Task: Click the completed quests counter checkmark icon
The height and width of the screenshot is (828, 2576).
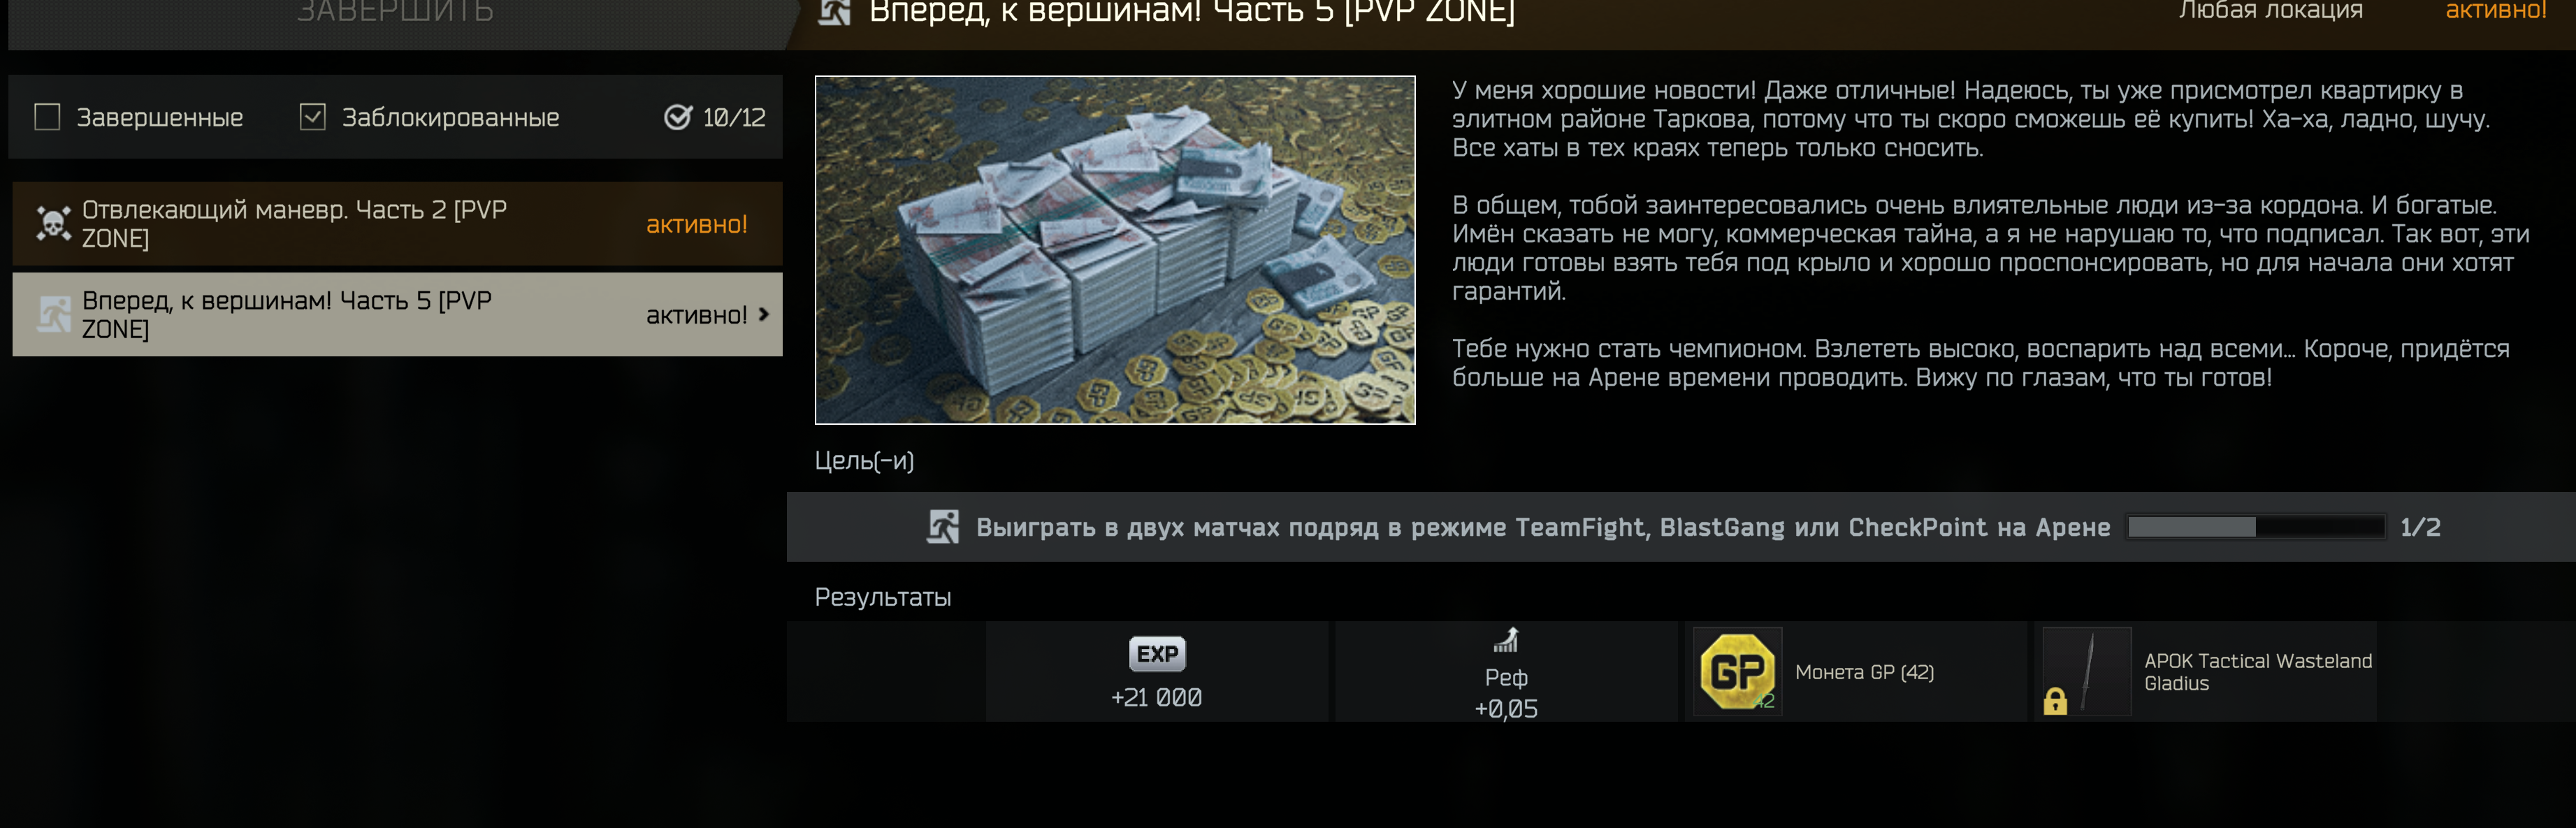Action: tap(678, 117)
